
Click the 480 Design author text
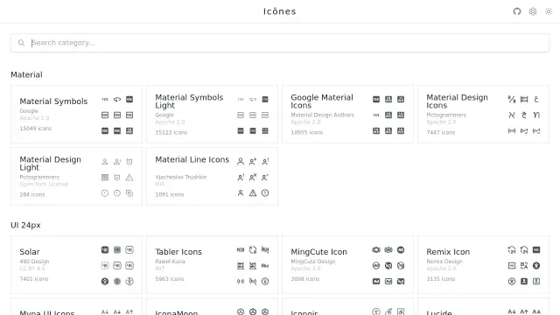point(34,262)
